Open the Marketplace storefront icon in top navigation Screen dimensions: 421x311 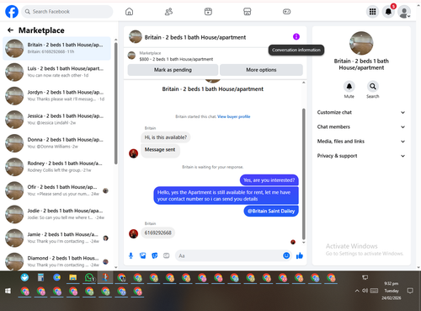[x=247, y=12]
